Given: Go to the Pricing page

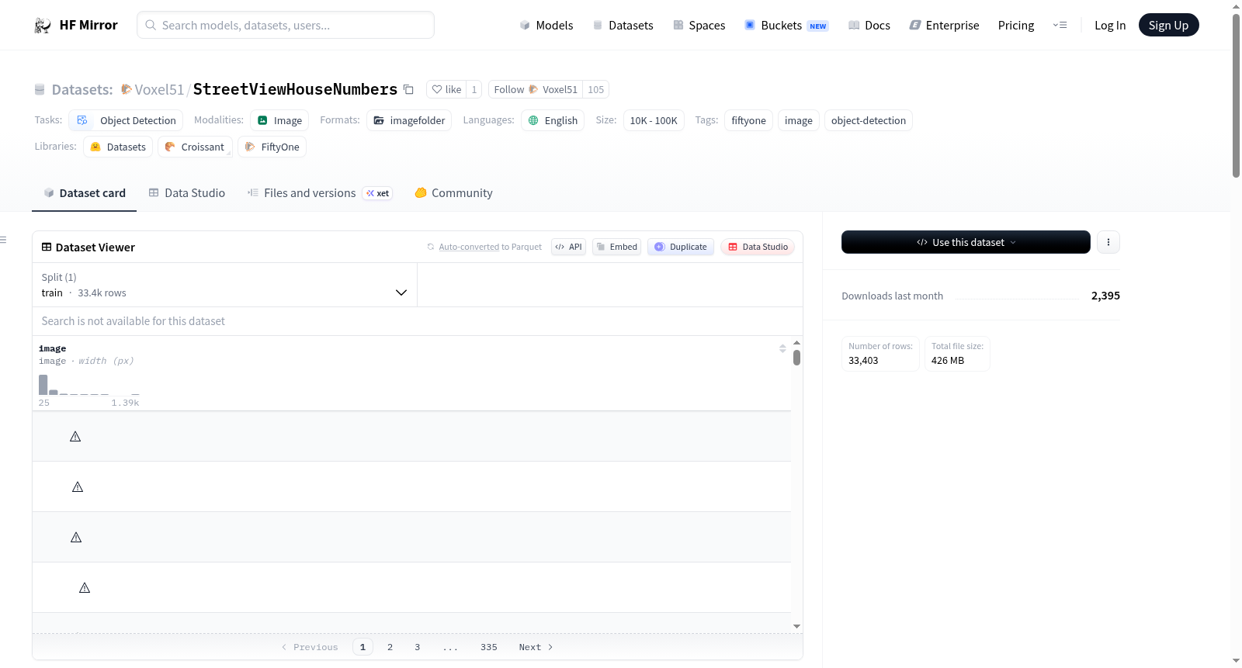Looking at the screenshot, I should (x=1016, y=26).
